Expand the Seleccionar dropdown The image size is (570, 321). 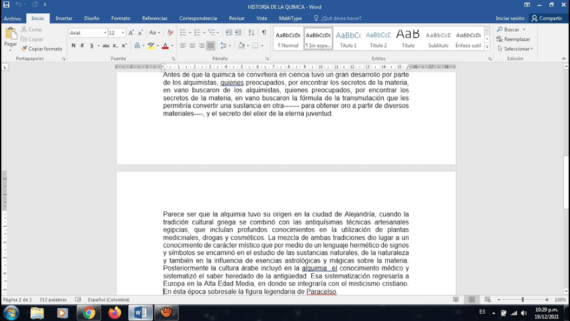(x=516, y=49)
